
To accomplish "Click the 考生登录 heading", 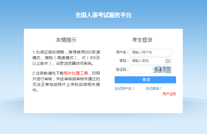I will point(142,40).
